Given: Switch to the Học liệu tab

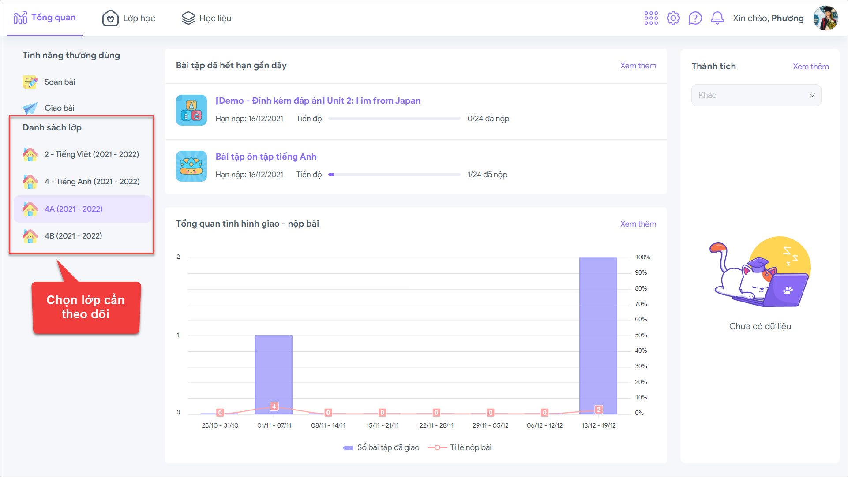Looking at the screenshot, I should pyautogui.click(x=206, y=18).
